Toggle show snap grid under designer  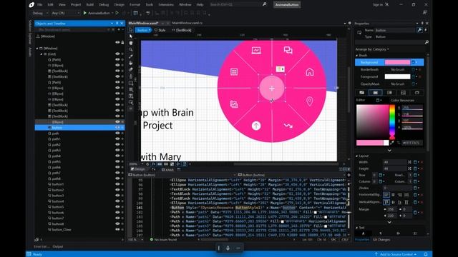[x=160, y=164]
